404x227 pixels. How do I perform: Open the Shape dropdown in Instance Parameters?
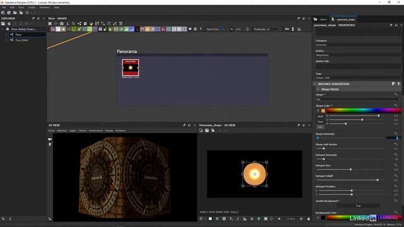coord(358,100)
